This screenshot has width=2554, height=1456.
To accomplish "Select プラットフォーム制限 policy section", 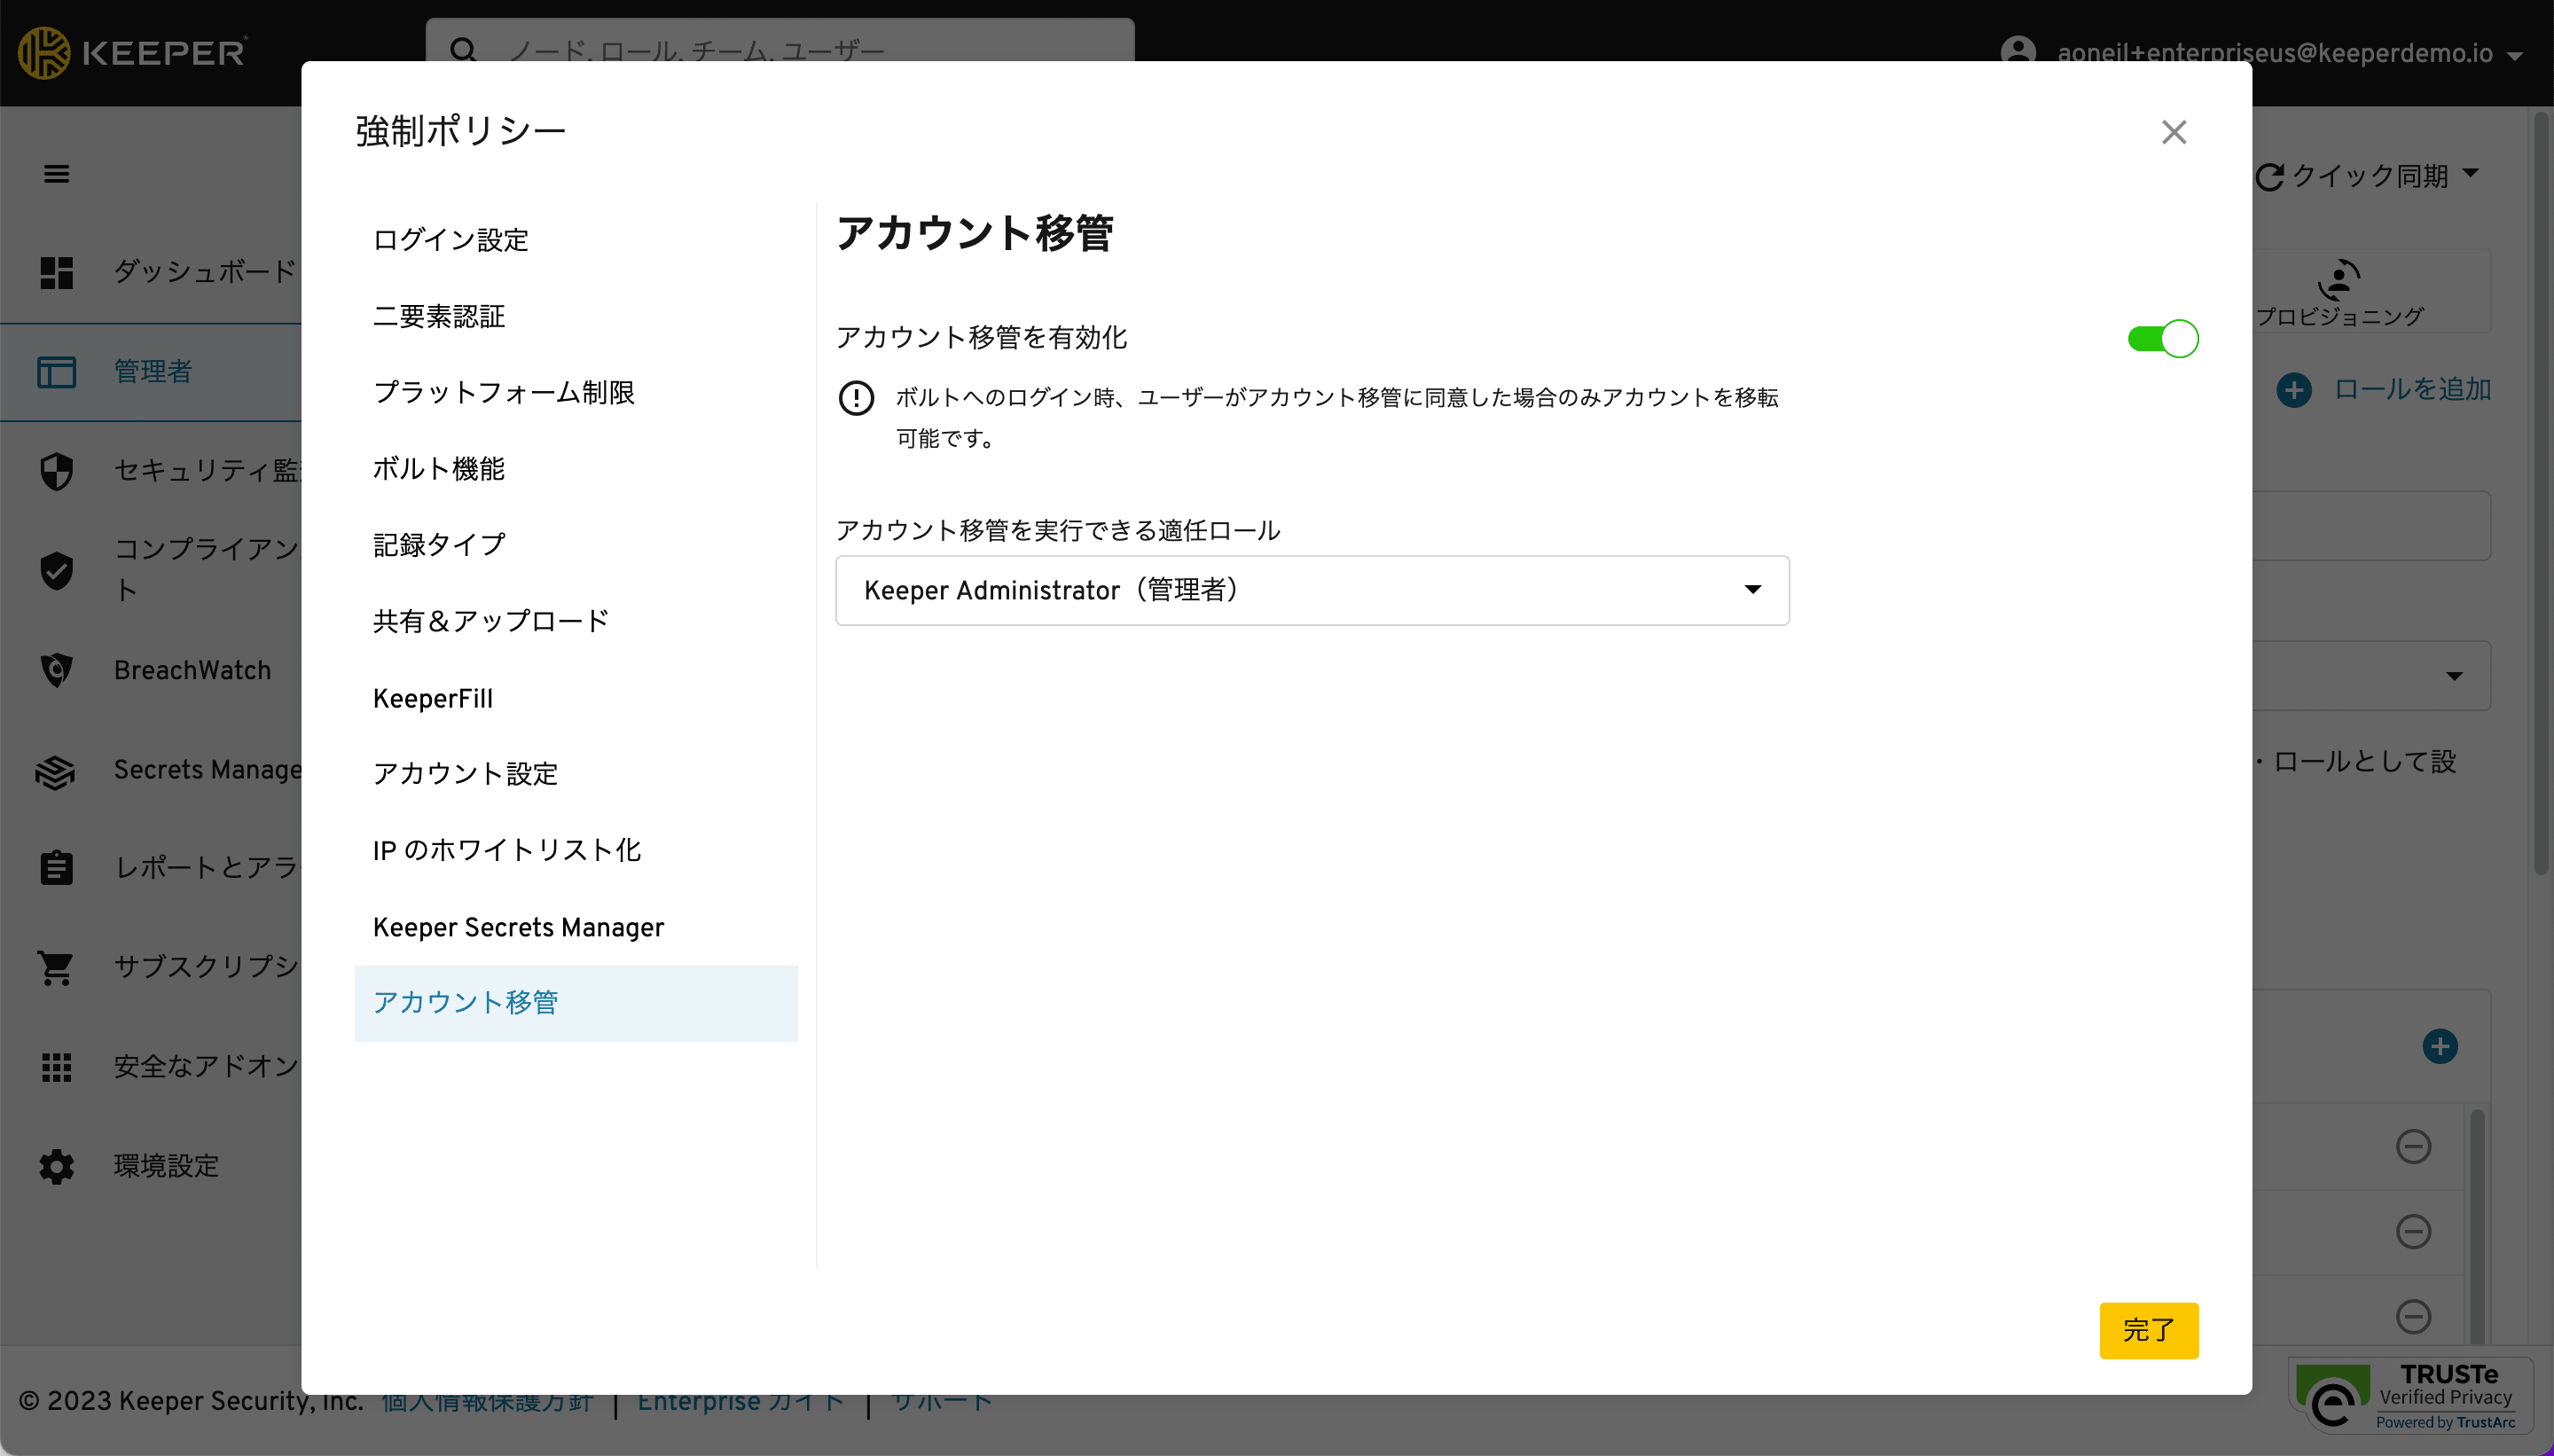I will click(x=503, y=392).
